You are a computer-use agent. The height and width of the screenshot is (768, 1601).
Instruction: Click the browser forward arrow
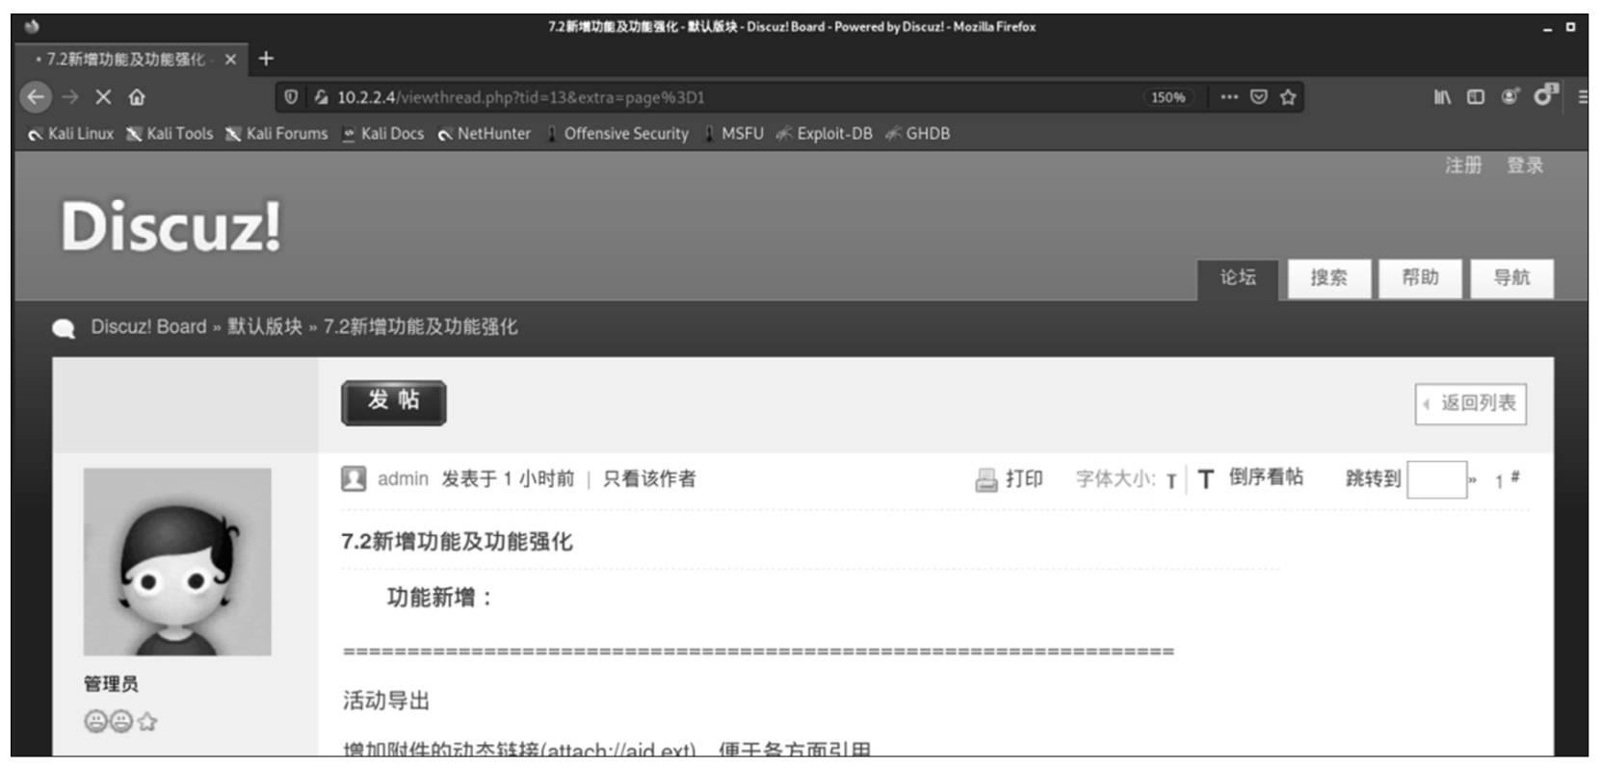coord(70,97)
